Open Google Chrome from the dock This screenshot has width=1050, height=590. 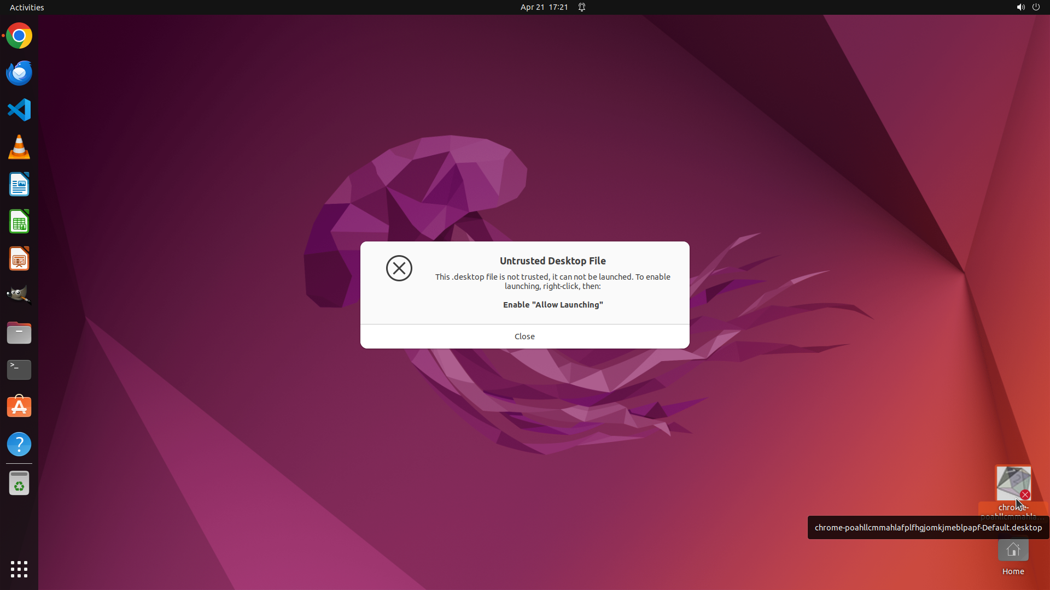click(x=19, y=36)
